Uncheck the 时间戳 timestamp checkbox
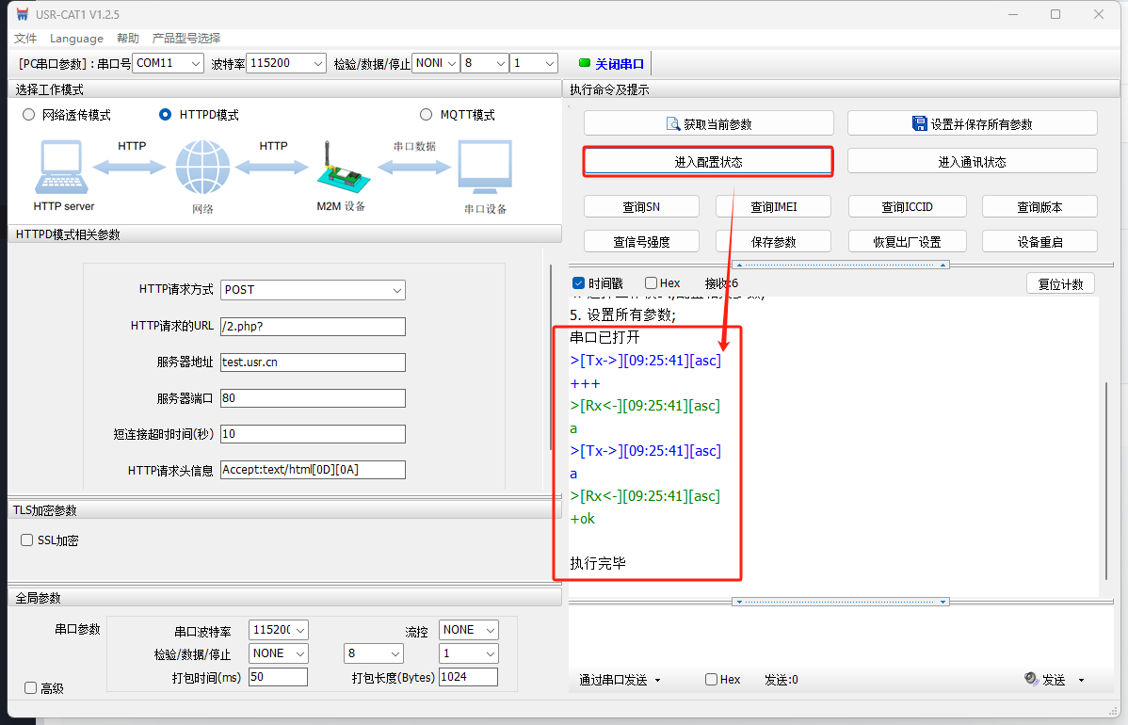The width and height of the screenshot is (1128, 725). tap(578, 283)
